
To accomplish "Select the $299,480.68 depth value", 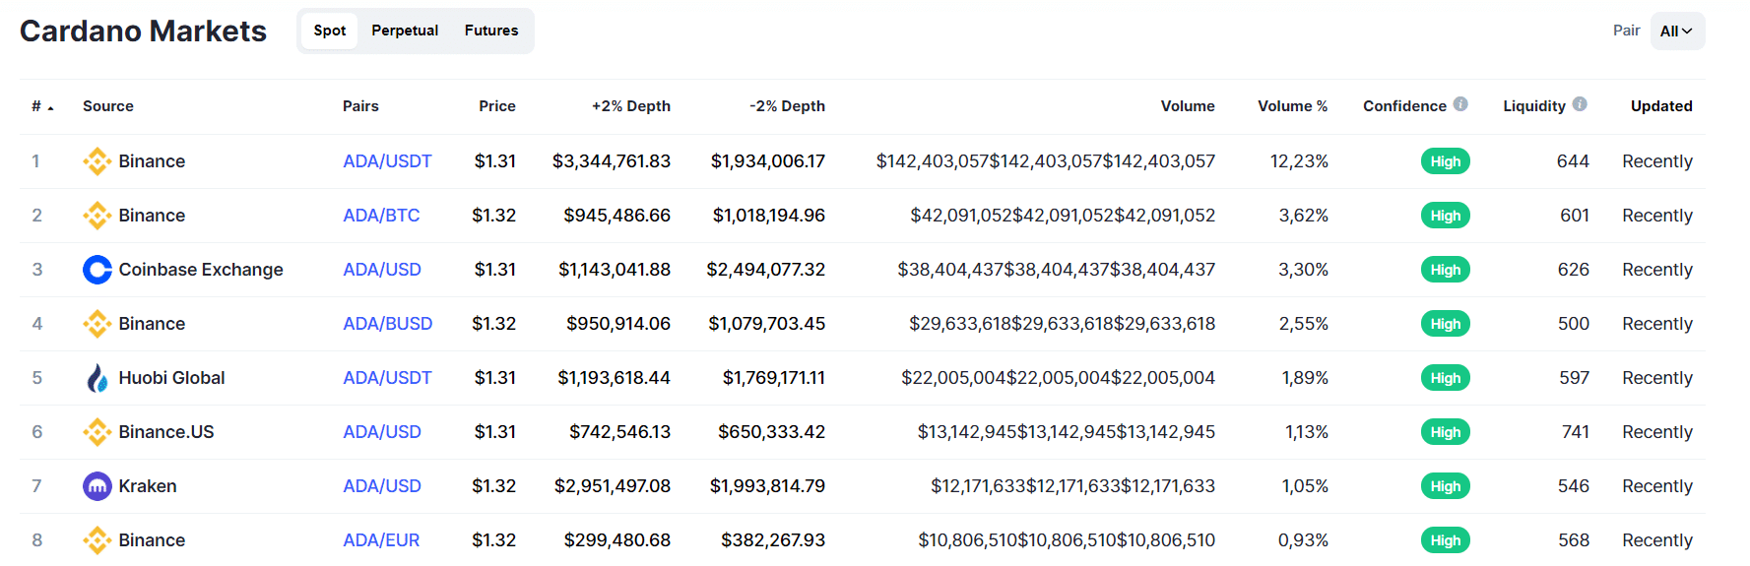I will click(x=617, y=540).
